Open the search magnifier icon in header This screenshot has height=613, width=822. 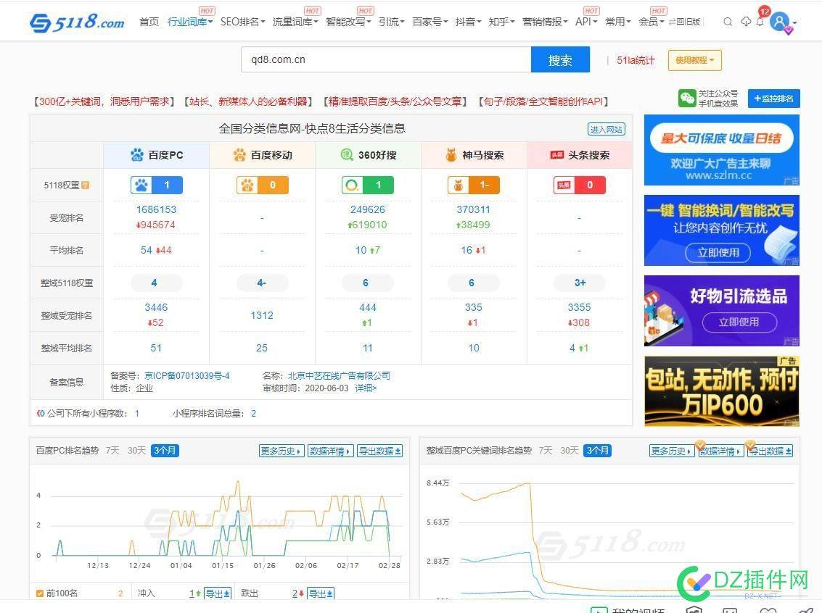click(x=728, y=22)
